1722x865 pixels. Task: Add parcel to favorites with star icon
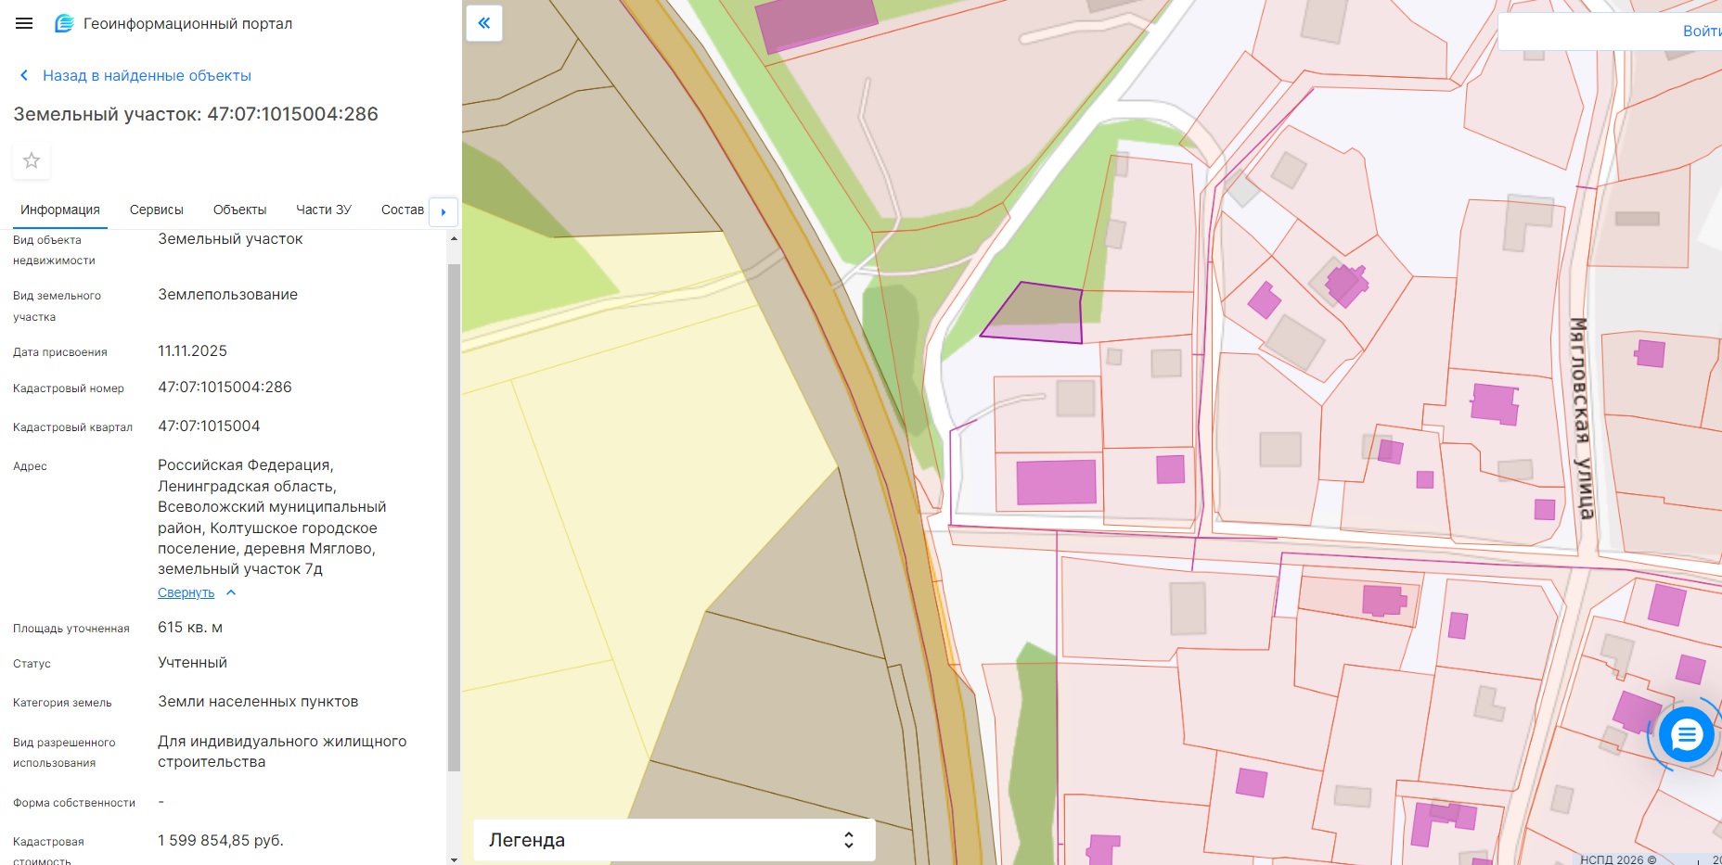pyautogui.click(x=32, y=160)
